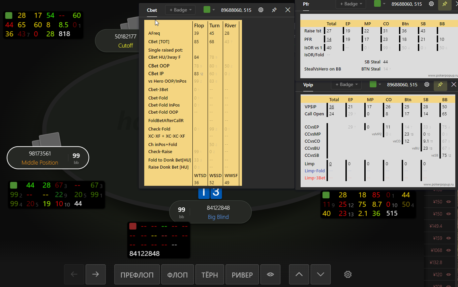Click SB Steal label in Pfr popup
This screenshot has width=458, height=287.
372,62
